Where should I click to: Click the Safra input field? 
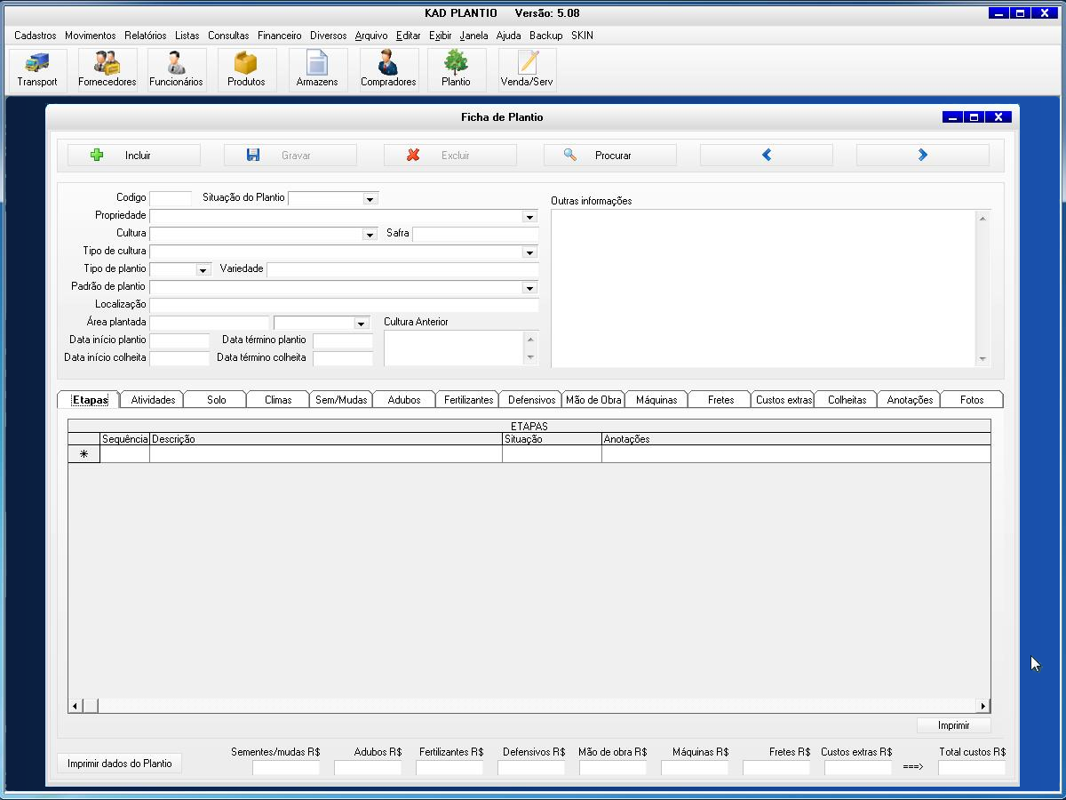[x=475, y=234]
